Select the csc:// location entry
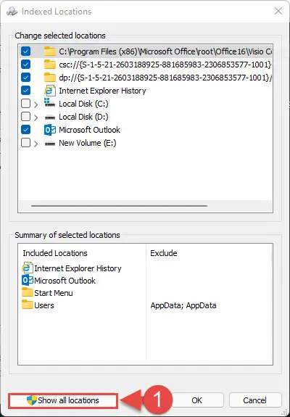 click(x=165, y=65)
